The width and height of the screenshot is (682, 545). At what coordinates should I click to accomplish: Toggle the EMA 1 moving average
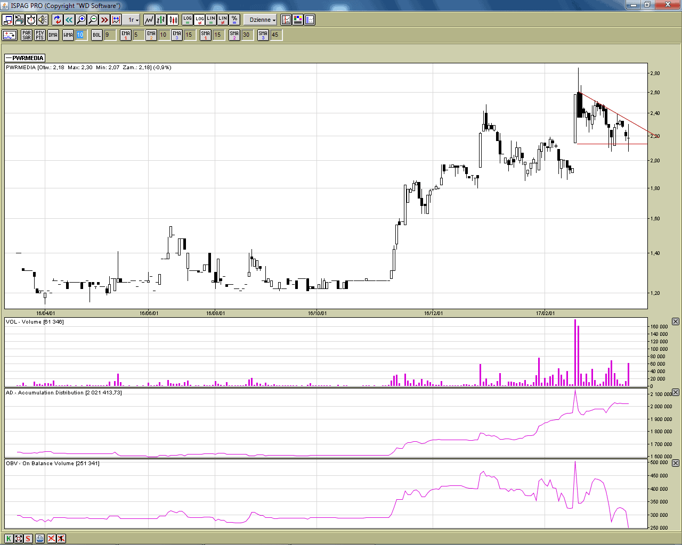[126, 35]
